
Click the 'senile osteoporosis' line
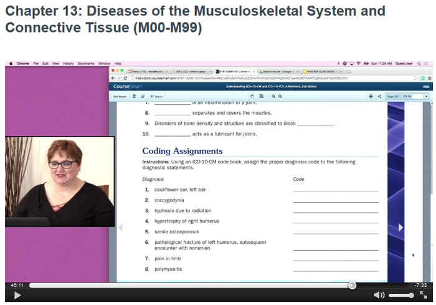pos(176,232)
